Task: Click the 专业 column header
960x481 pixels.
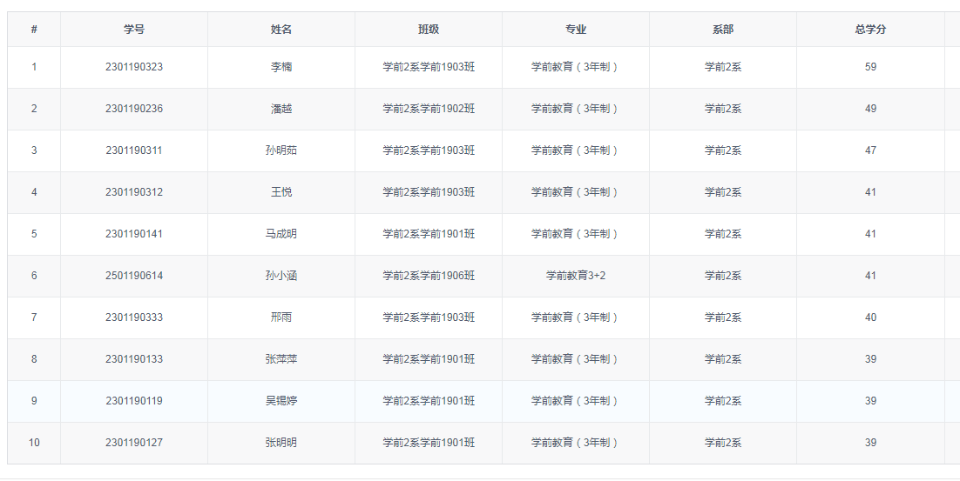Action: [x=576, y=30]
